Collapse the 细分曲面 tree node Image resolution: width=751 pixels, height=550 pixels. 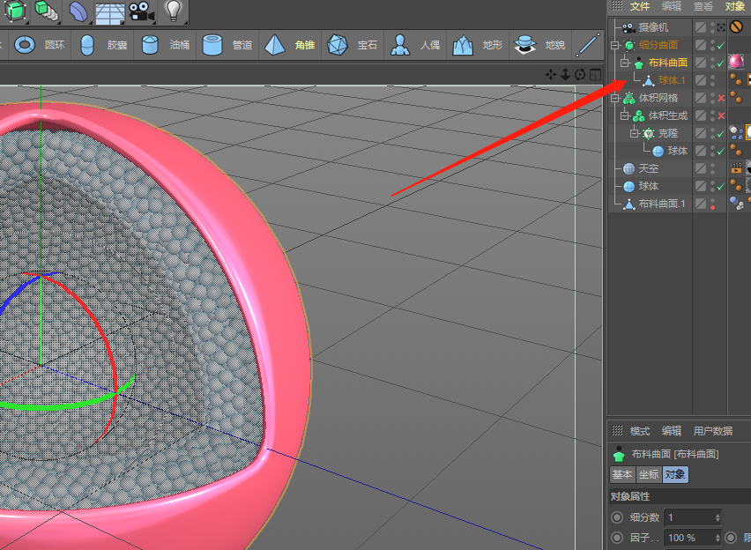(615, 45)
